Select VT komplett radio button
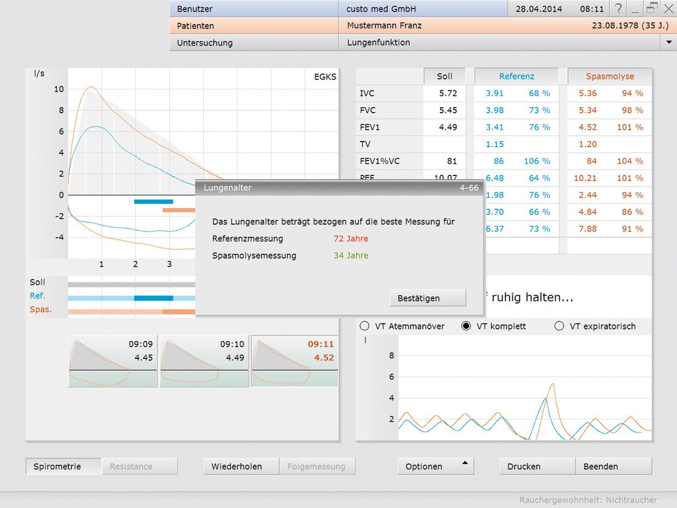The height and width of the screenshot is (508, 677). tap(467, 326)
